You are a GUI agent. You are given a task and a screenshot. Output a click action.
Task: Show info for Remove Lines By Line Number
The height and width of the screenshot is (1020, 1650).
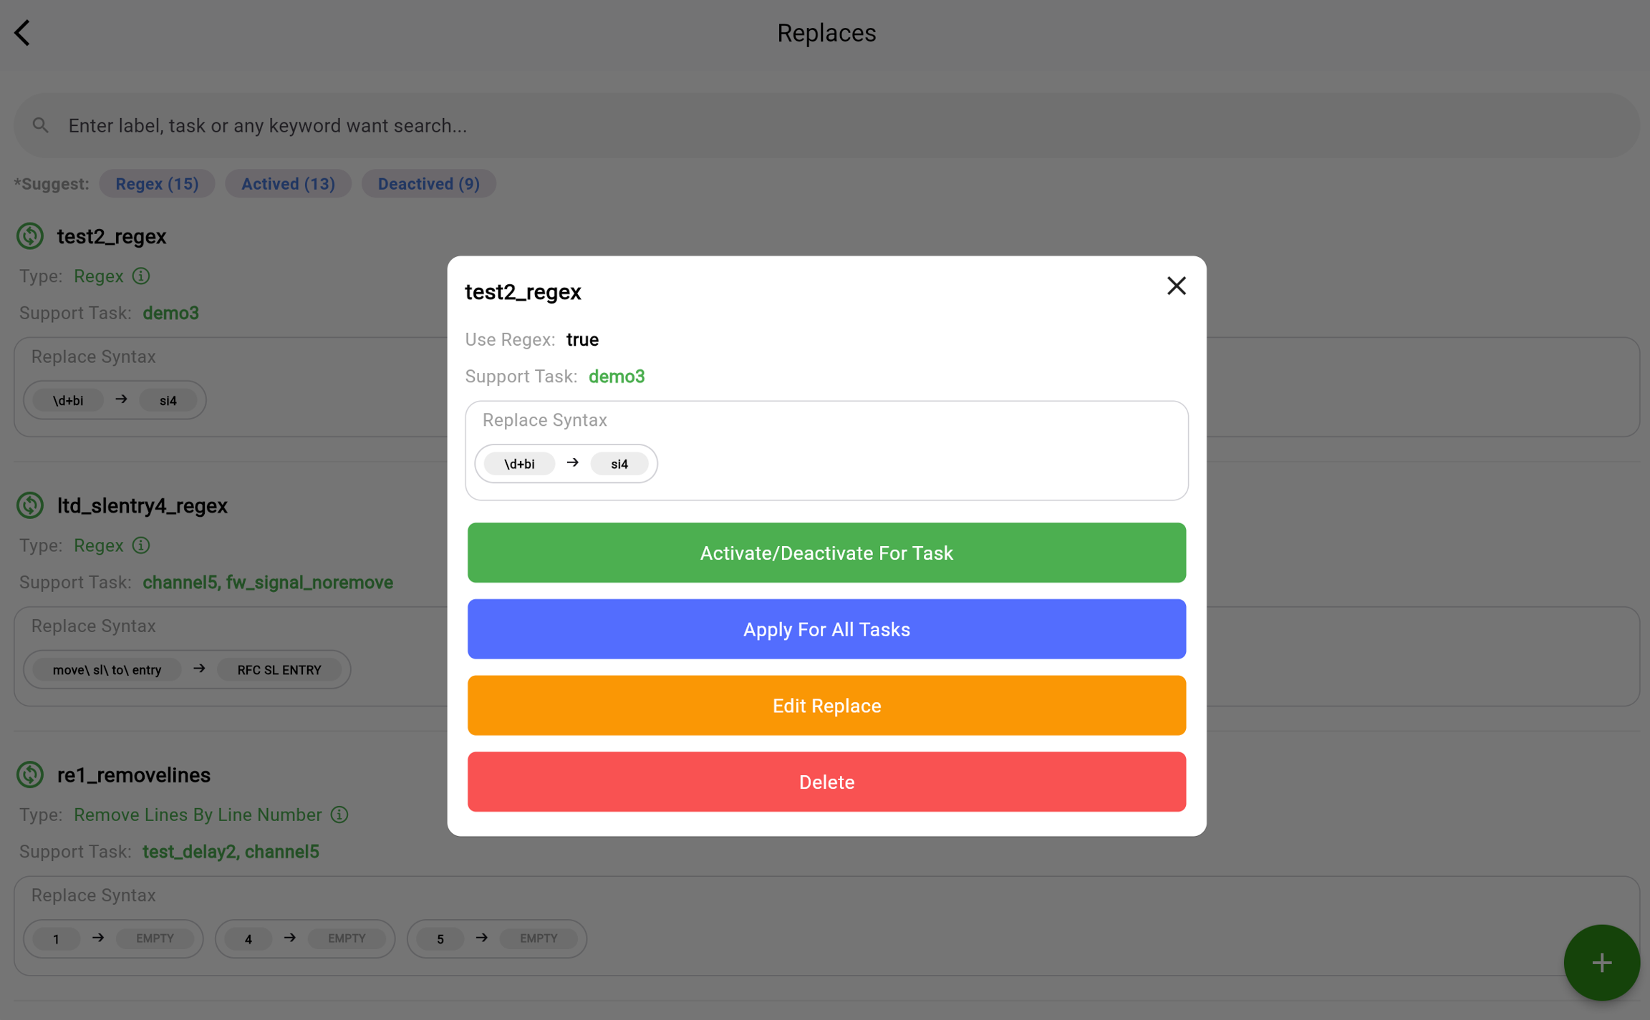click(339, 815)
